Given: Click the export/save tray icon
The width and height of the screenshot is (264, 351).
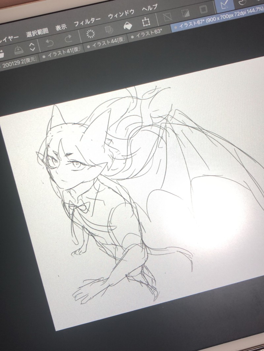Looking at the screenshot, I should click(x=19, y=50).
